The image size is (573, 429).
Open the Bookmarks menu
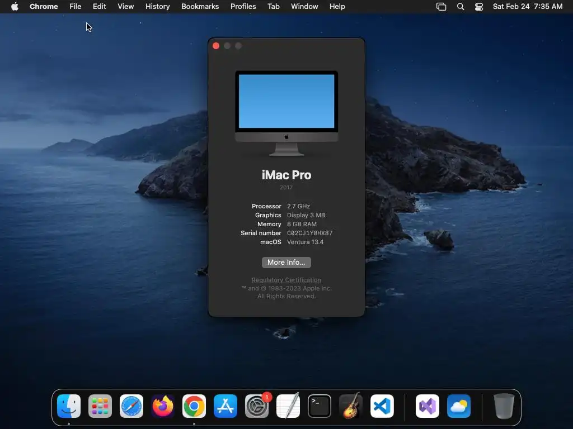point(200,7)
